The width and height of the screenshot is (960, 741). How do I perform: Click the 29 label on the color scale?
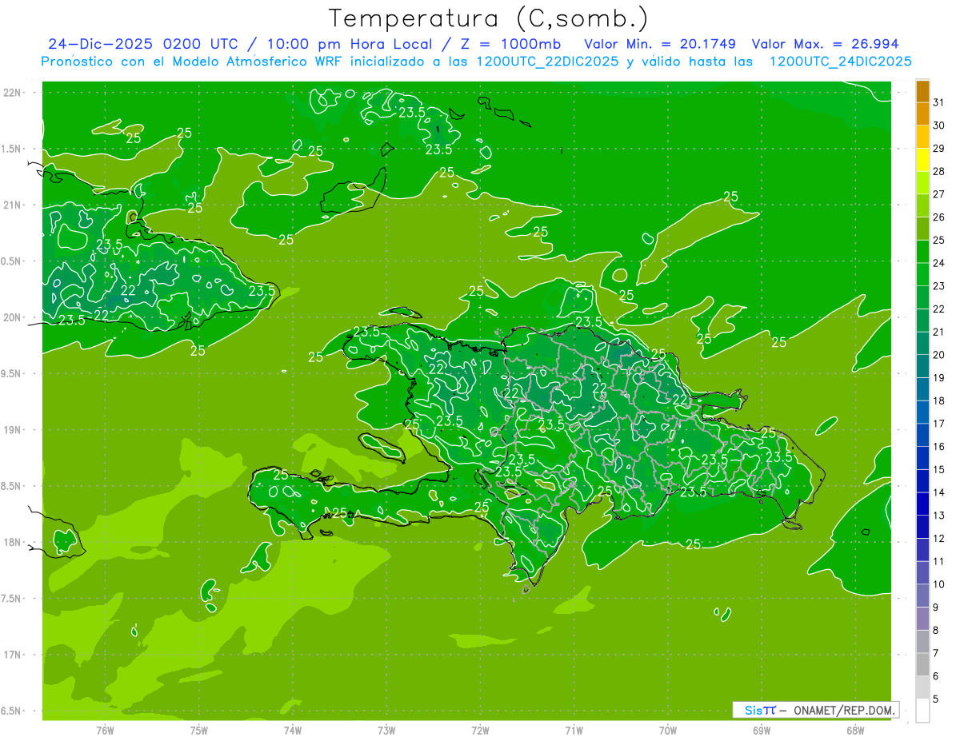(x=939, y=149)
